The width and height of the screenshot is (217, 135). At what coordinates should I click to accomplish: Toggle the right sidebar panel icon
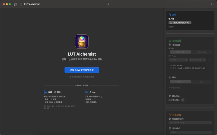[x=213, y=4]
